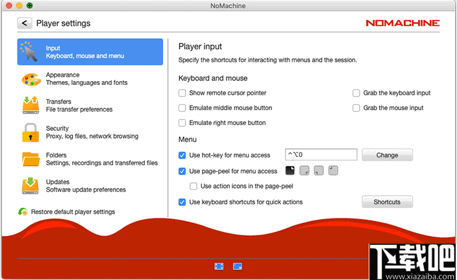
Task: Click the Shortcuts button
Action: (x=387, y=202)
